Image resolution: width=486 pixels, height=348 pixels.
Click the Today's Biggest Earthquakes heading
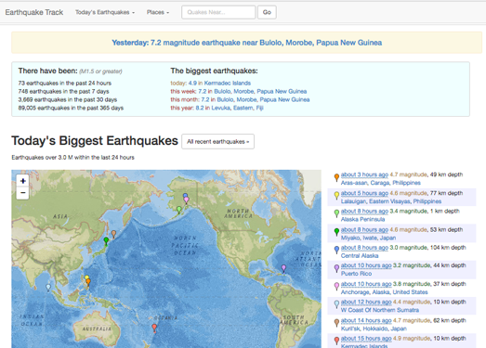[95, 141]
